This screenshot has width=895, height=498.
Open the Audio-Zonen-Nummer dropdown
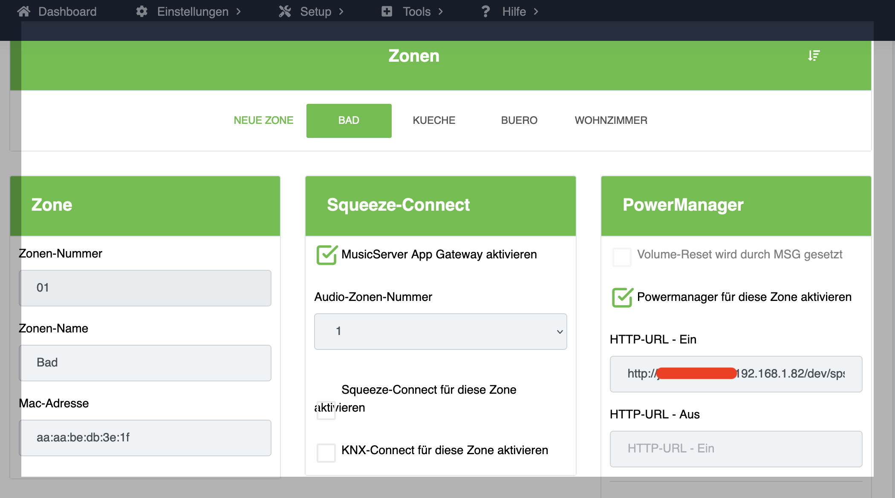click(440, 332)
